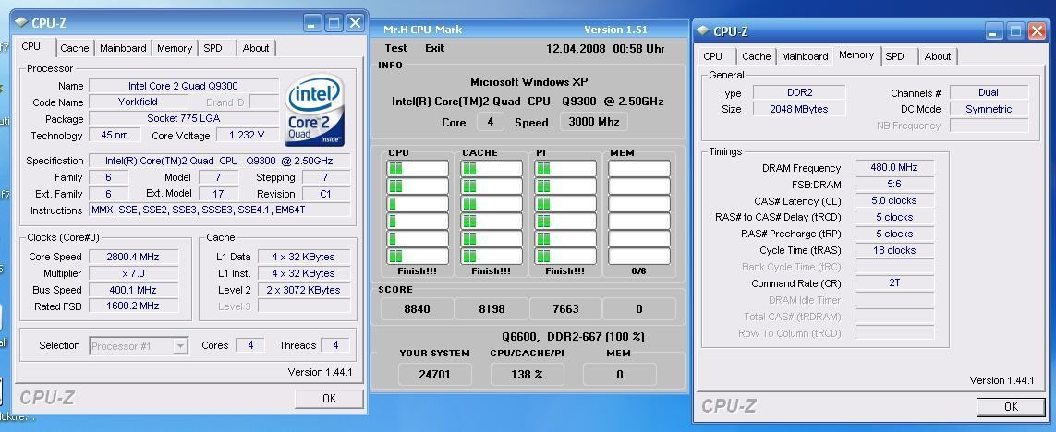This screenshot has height=432, width=1056.
Task: Click DC Mode value Symmetric
Action: point(989,109)
